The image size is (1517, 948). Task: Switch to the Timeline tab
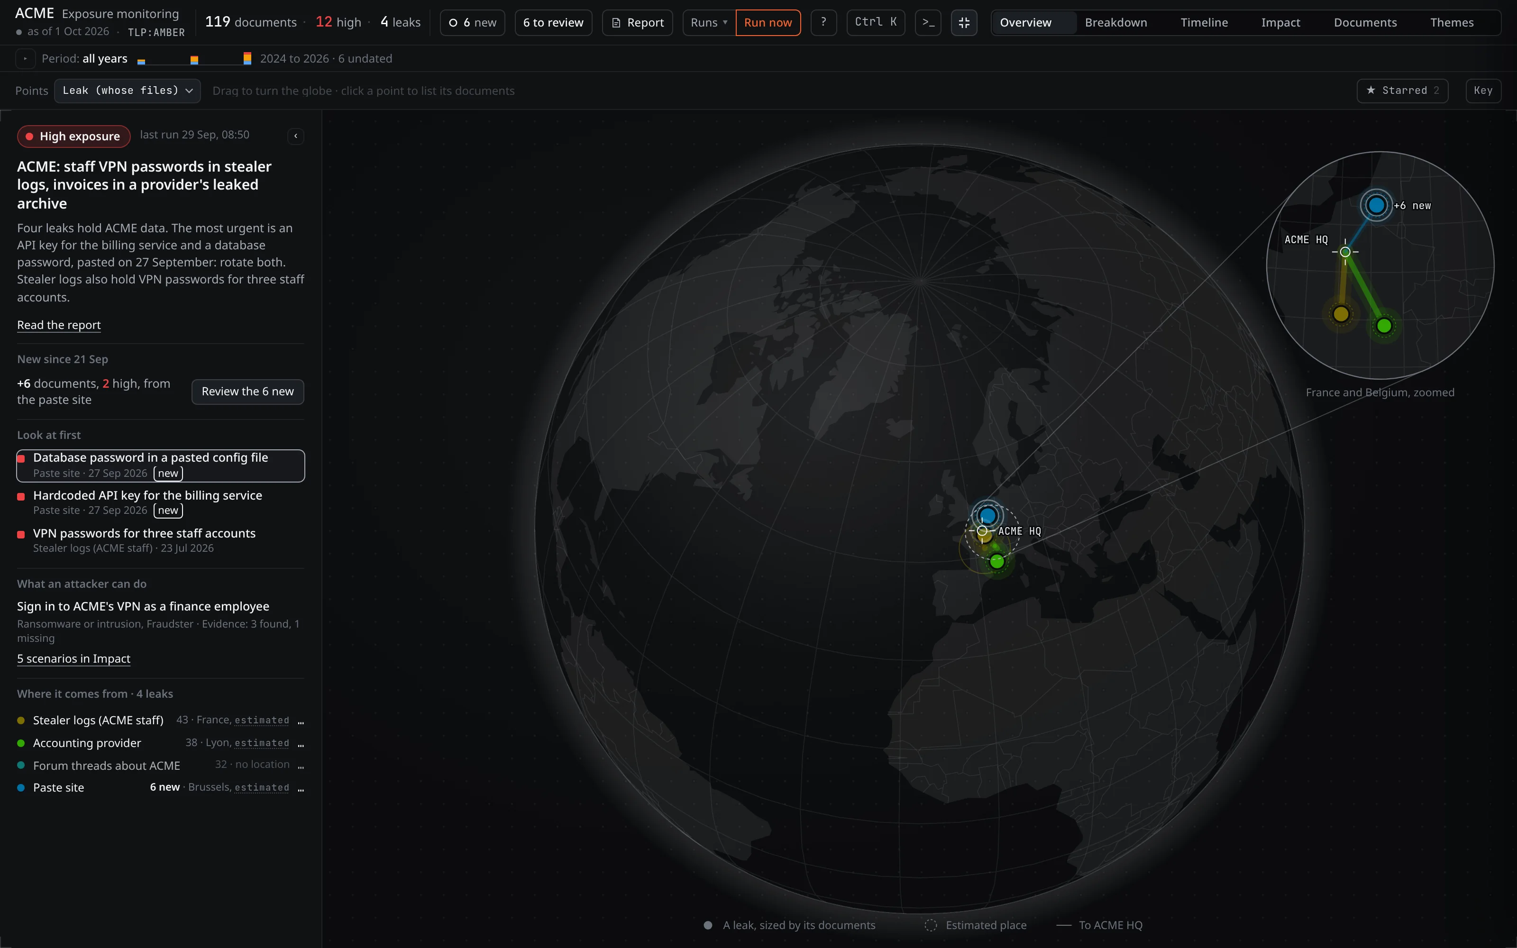pos(1204,23)
